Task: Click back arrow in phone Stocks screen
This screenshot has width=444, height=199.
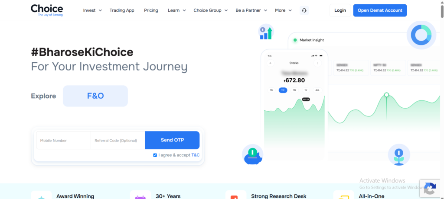Action: point(271,63)
